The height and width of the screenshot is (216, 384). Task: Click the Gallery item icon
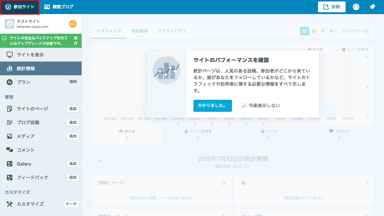click(x=10, y=164)
